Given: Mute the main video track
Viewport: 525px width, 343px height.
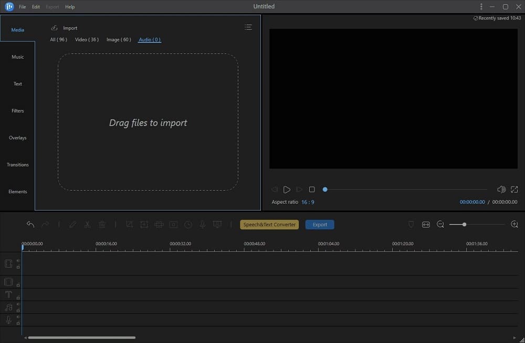Looking at the screenshot, I should point(18,261).
